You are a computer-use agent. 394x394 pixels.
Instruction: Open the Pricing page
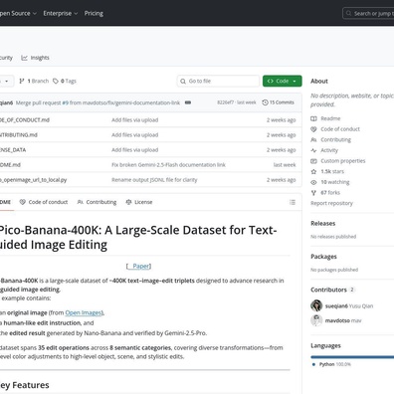point(94,13)
